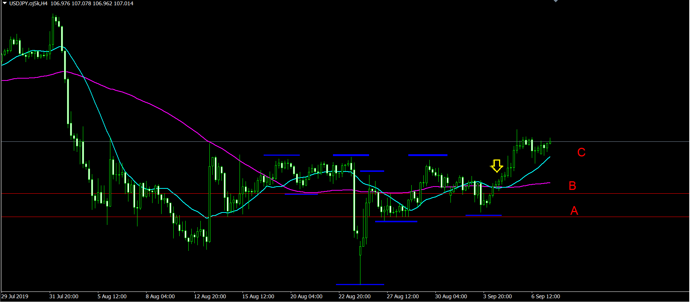Select the 3 Sep 20:00 time label

[x=498, y=296]
